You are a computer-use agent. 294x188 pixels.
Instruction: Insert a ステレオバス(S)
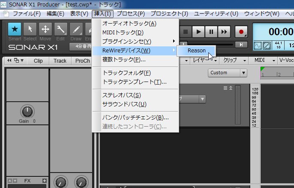[x=135, y=95]
